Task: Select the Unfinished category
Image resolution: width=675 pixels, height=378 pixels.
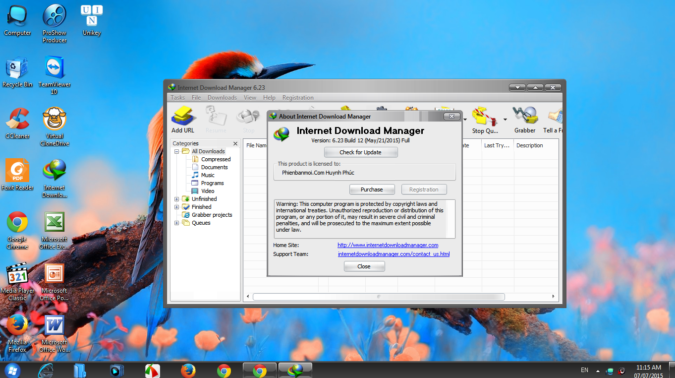Action: (x=204, y=199)
